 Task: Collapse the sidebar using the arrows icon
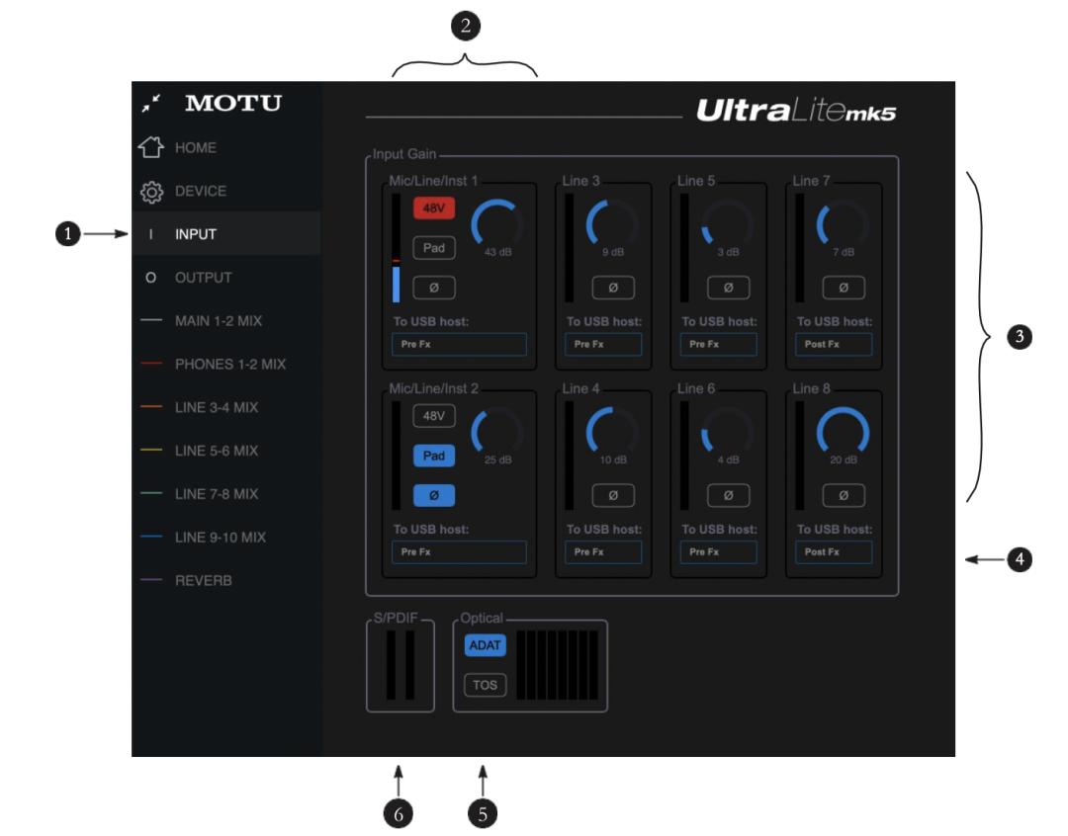(x=151, y=103)
